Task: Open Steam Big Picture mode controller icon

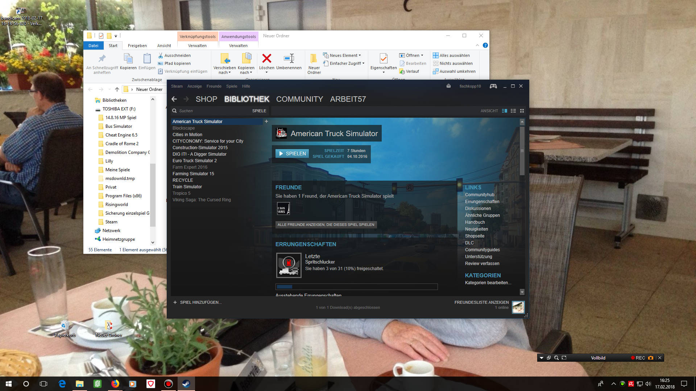Action: click(493, 86)
